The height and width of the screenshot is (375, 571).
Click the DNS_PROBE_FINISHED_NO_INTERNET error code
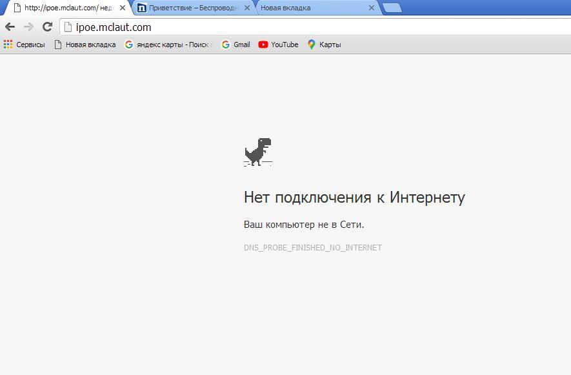313,248
